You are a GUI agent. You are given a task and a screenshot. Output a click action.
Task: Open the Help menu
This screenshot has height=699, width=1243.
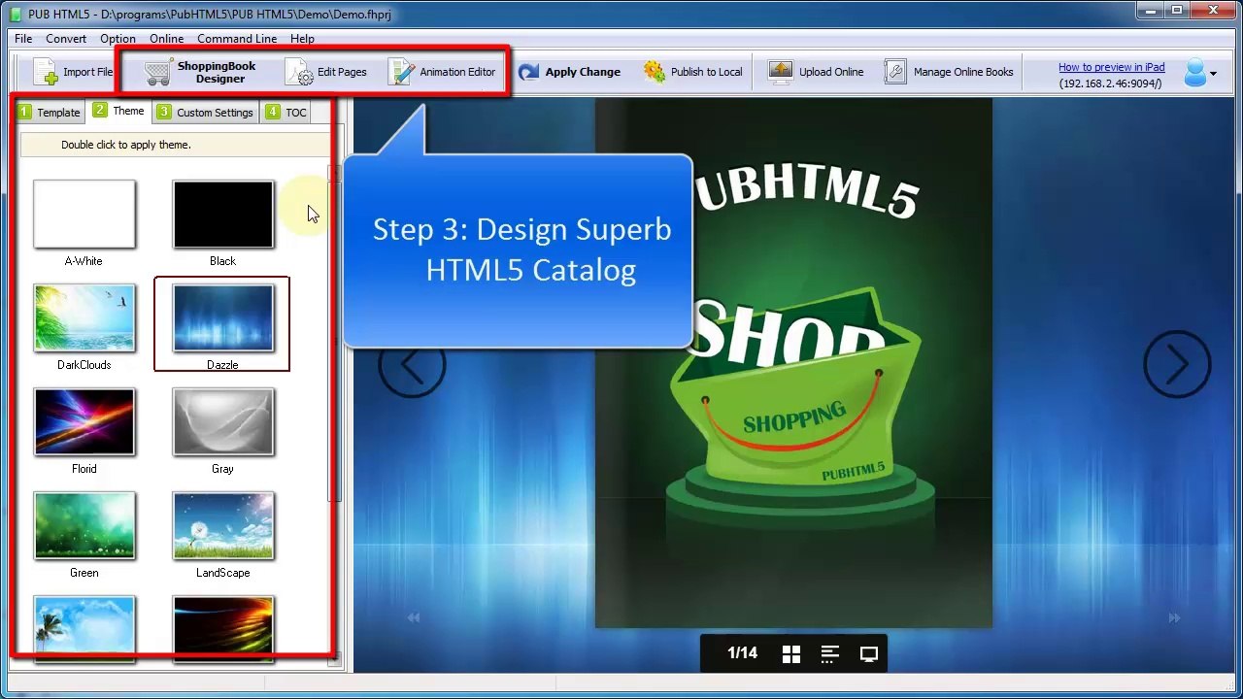[x=302, y=39]
